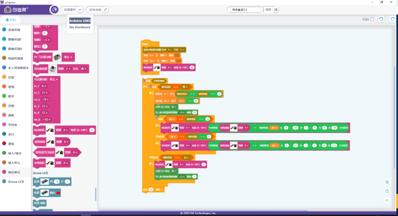Image resolution: width=398 pixels, height=216 pixels.
Task: Open the project list icon
Action: [276, 10]
